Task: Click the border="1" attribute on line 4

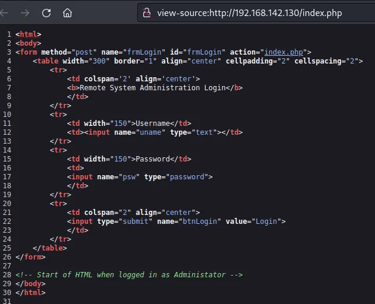Action: (x=135, y=61)
